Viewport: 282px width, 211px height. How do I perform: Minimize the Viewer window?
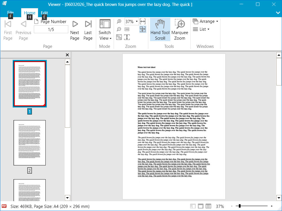pyautogui.click(x=242, y=4)
